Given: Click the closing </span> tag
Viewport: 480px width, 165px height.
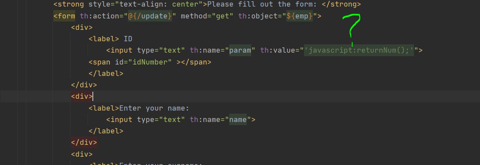Looking at the screenshot, I should click(196, 62).
